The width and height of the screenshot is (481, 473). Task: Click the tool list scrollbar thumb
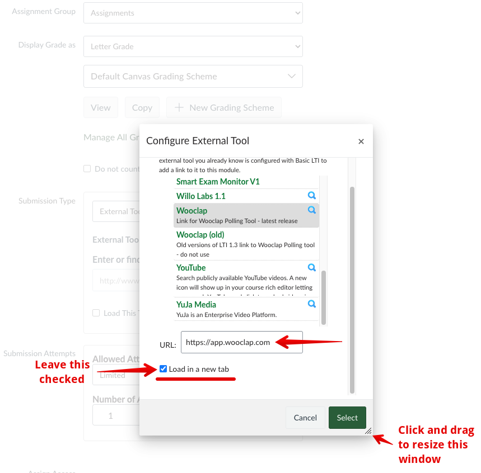tap(324, 296)
